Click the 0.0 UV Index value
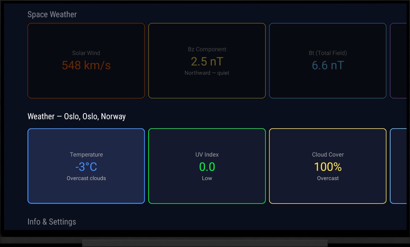Image resolution: width=410 pixels, height=247 pixels. click(x=207, y=167)
